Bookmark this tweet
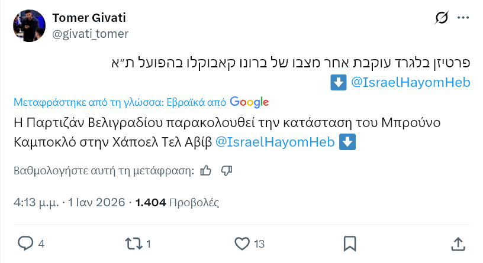483x263 pixels. [x=350, y=243]
